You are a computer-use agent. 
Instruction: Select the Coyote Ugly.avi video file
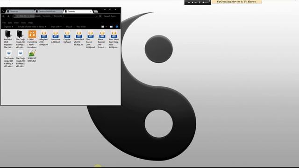(67, 37)
